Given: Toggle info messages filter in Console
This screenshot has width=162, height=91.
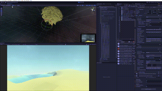Looking at the screenshot, I should pos(129,42).
